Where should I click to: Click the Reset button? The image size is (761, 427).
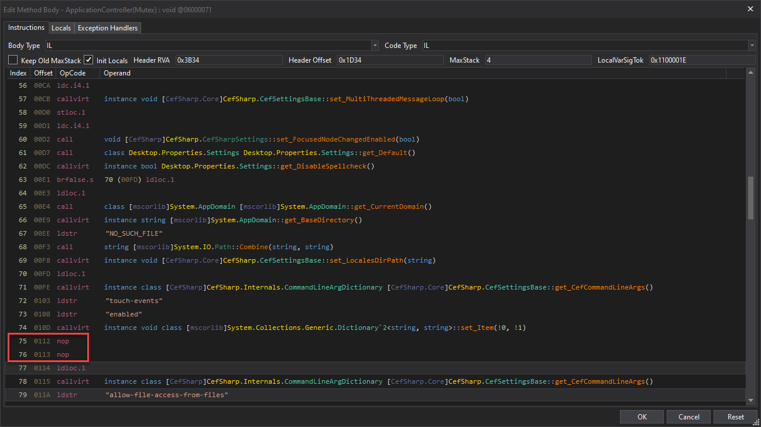coord(736,416)
